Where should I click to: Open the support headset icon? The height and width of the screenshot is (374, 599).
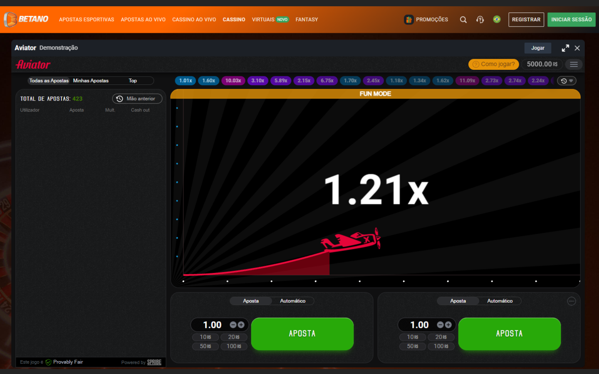click(480, 20)
